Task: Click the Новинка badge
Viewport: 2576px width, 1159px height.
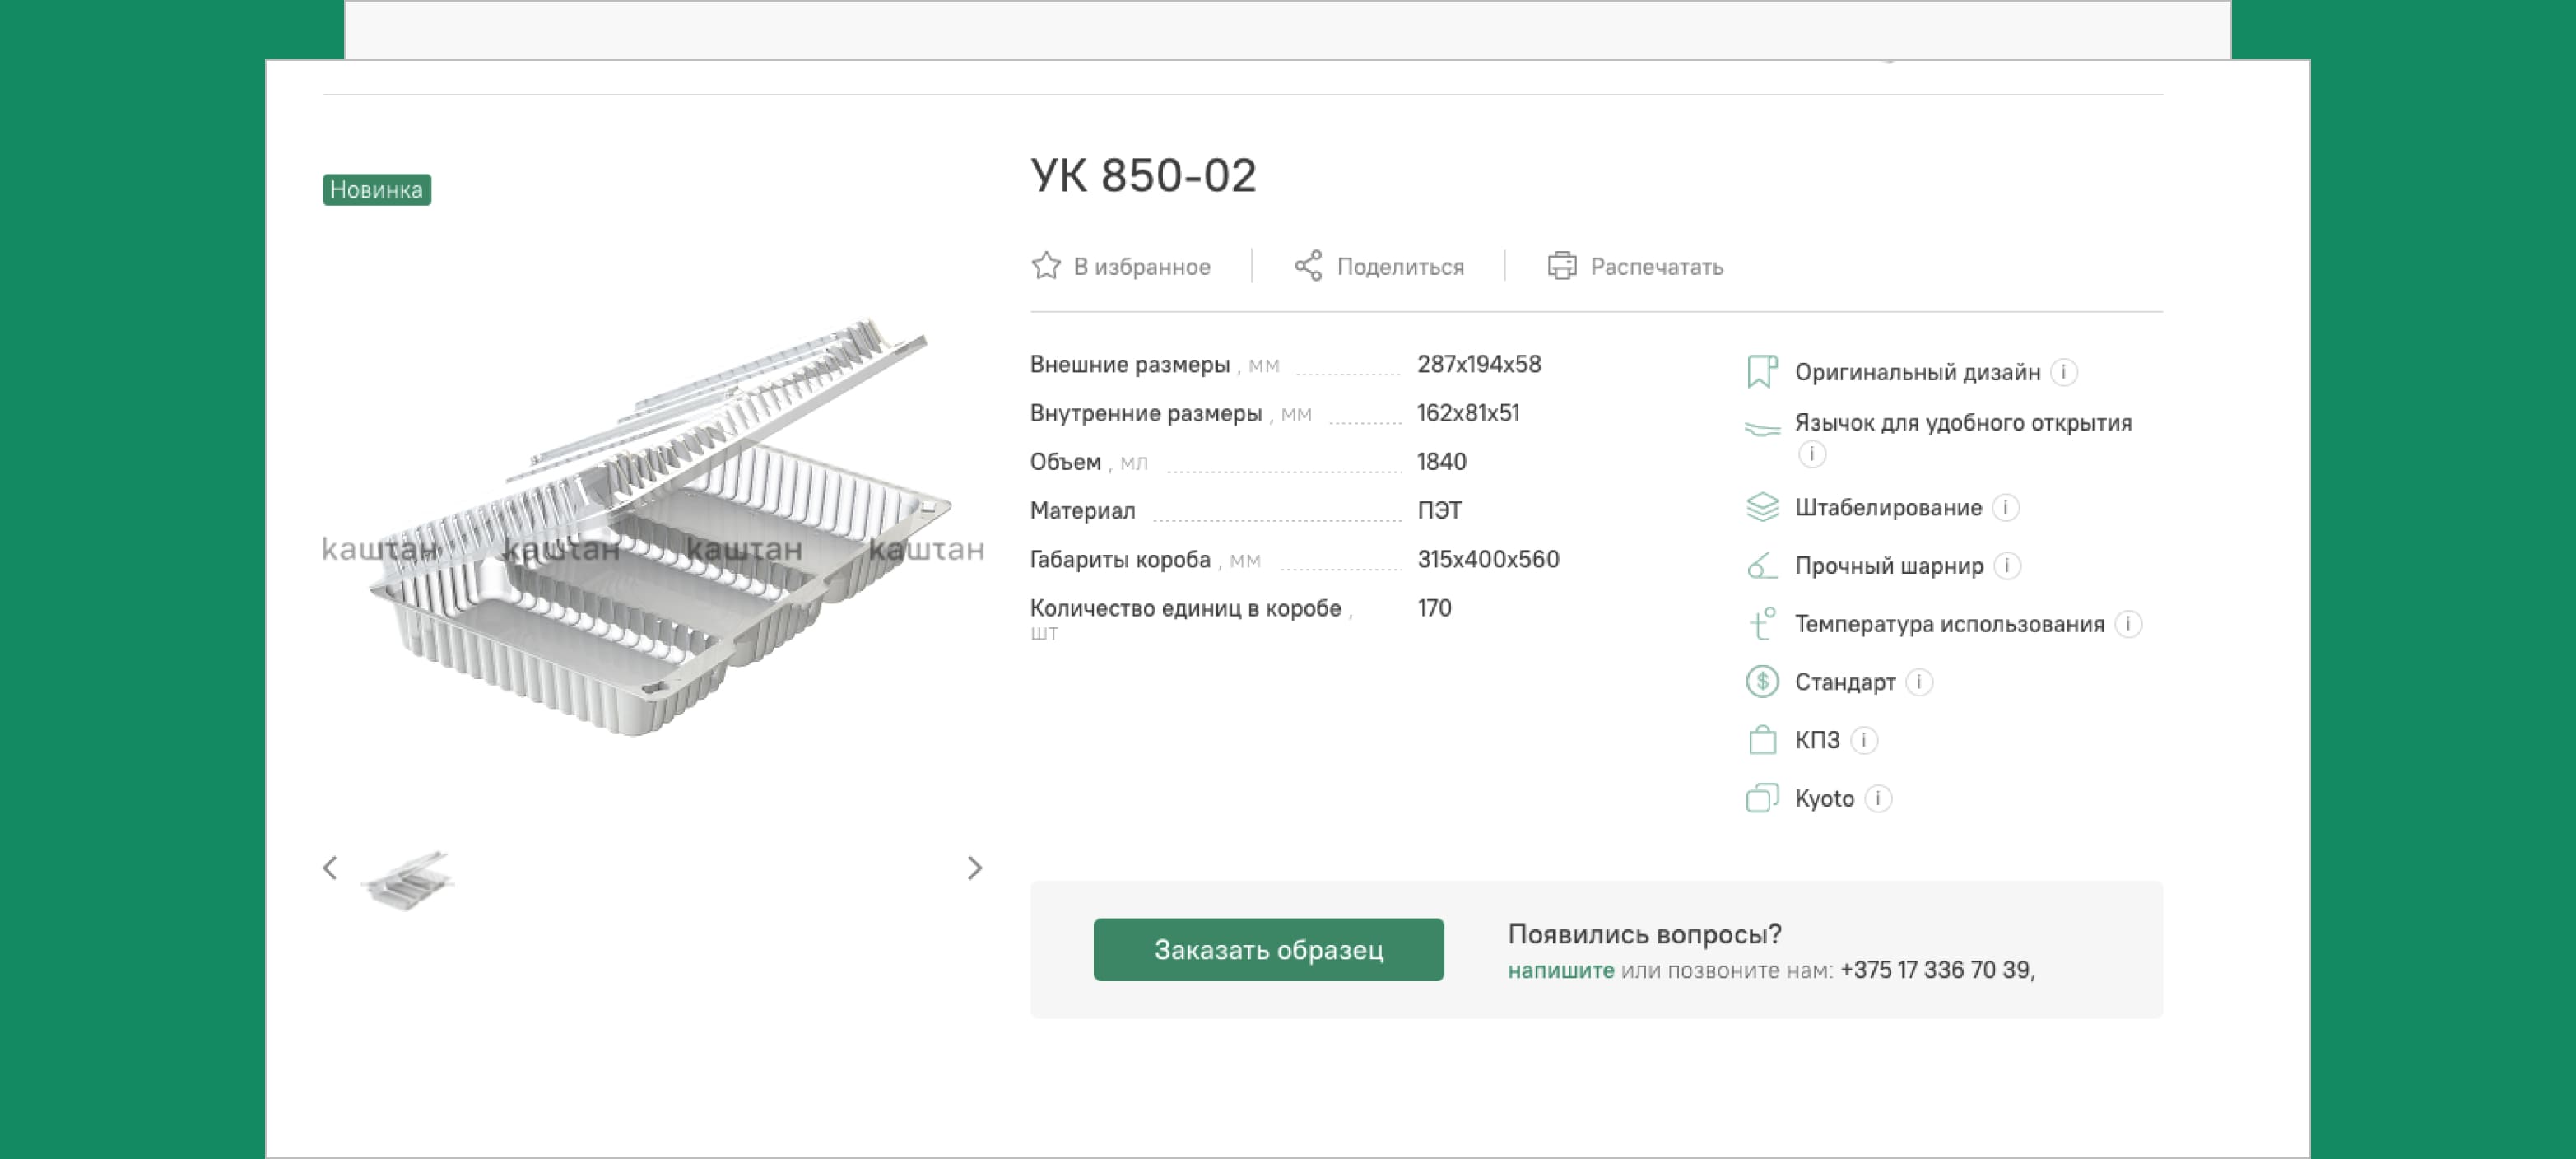Action: 376,189
